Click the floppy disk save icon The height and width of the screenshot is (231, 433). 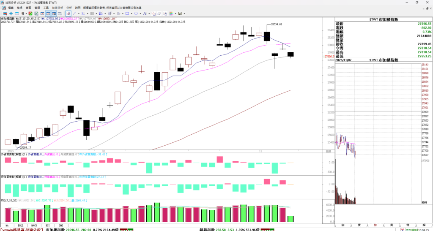coord(180,14)
